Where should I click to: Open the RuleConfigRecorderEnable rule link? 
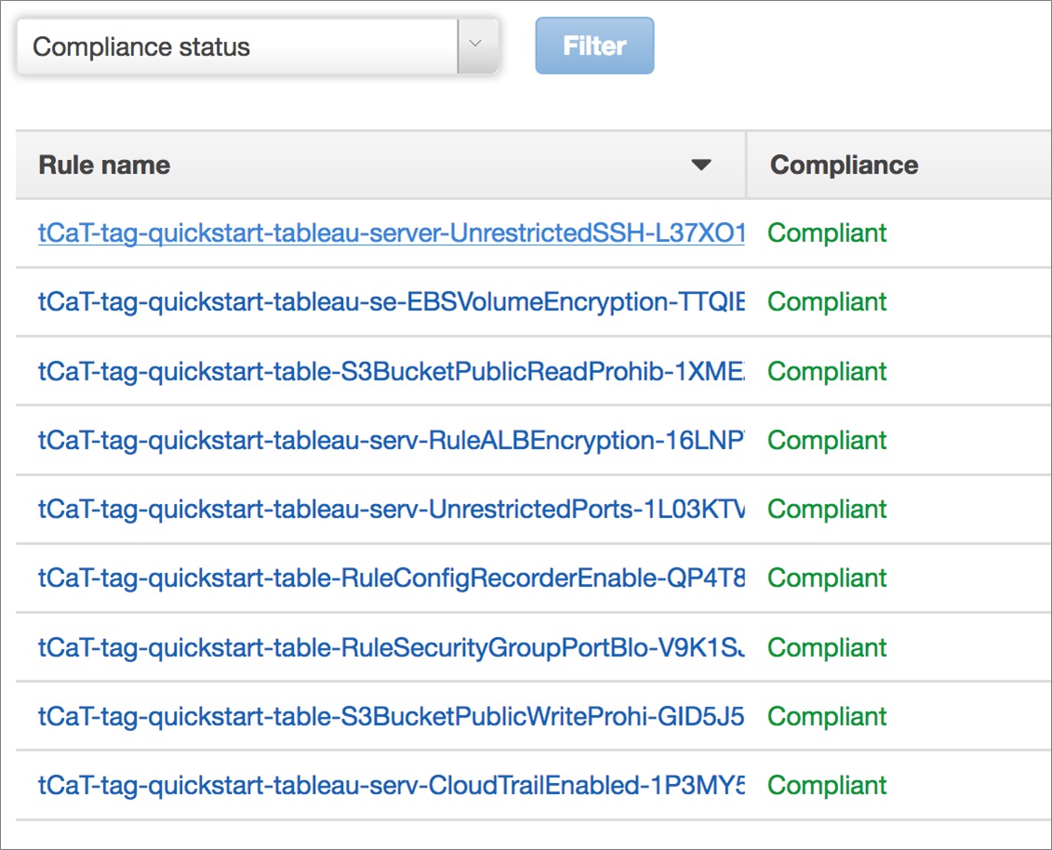(x=392, y=578)
